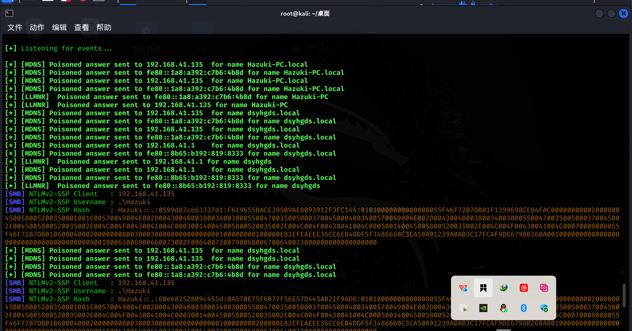The image size is (632, 331).
Task: Click the maximize circle button of terminal
Action: point(611,13)
